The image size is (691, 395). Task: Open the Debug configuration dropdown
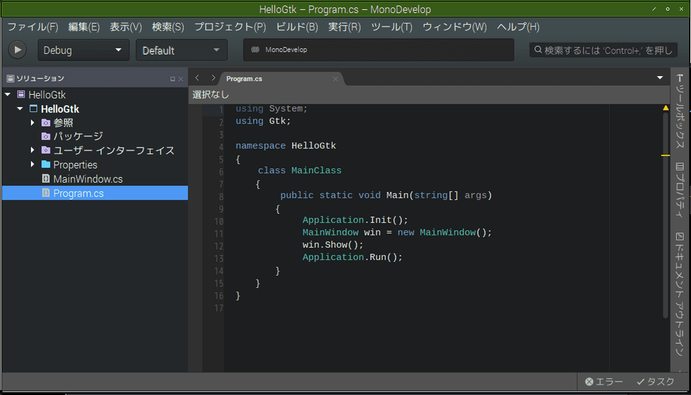pyautogui.click(x=83, y=49)
